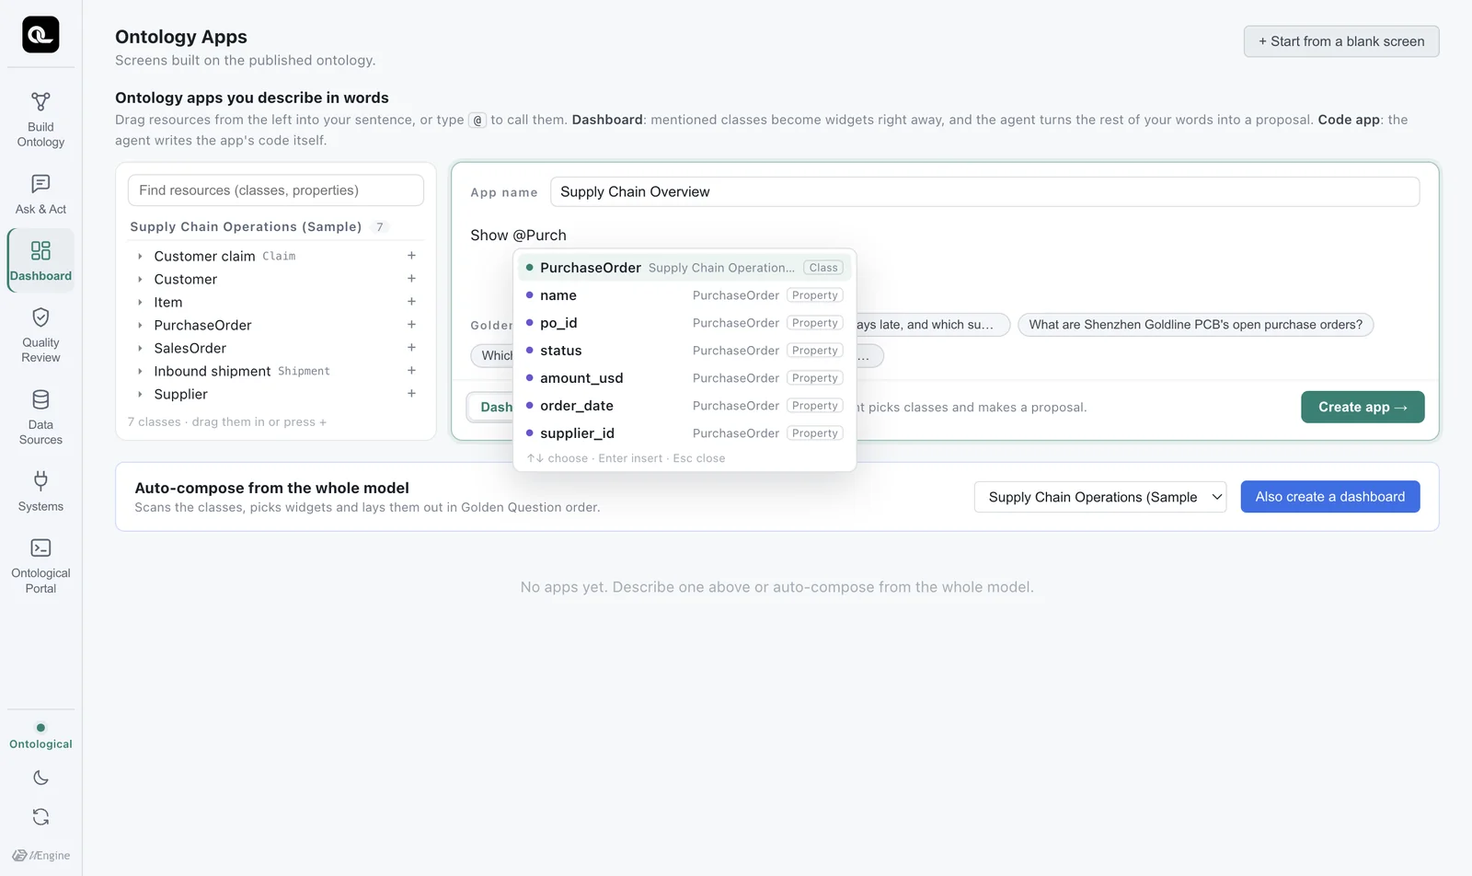Open the Systems plug icon
The width and height of the screenshot is (1472, 876).
[40, 480]
